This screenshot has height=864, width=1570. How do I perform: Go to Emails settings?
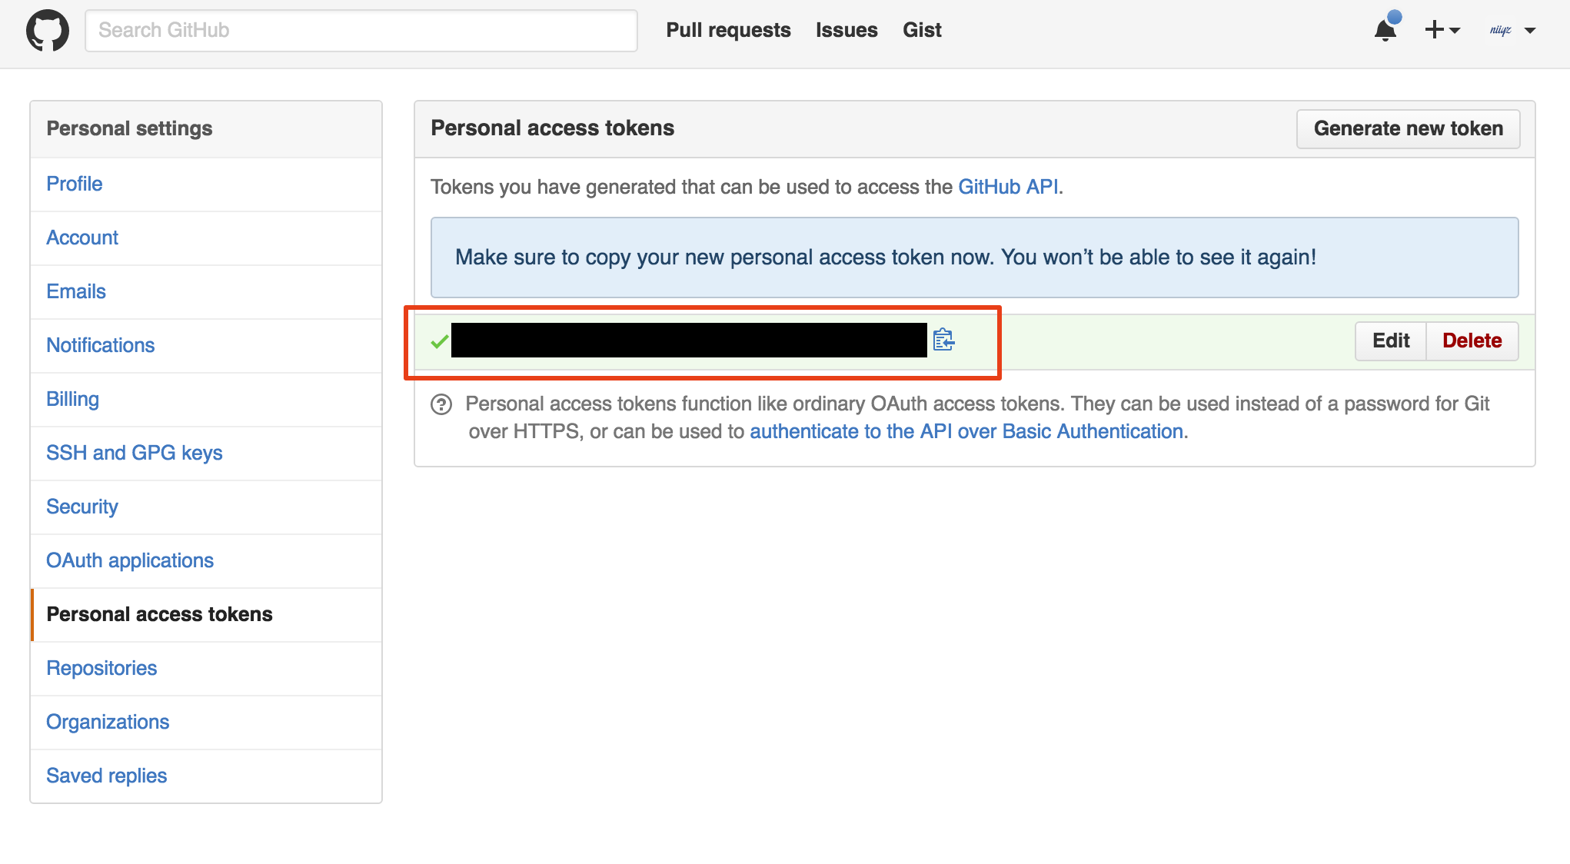click(x=206, y=292)
